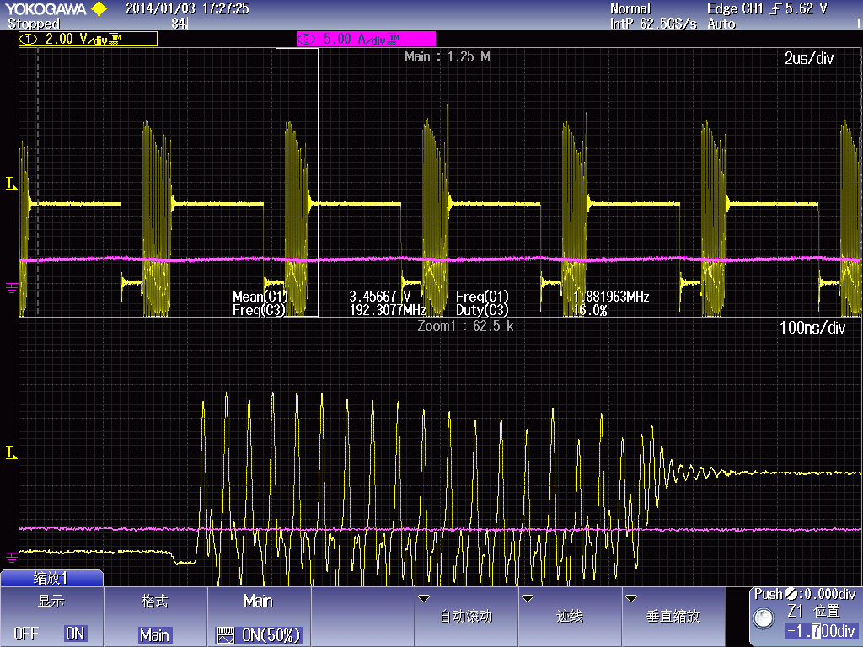
Task: Click the Freq(C1) measurement label
Action: pos(482,297)
